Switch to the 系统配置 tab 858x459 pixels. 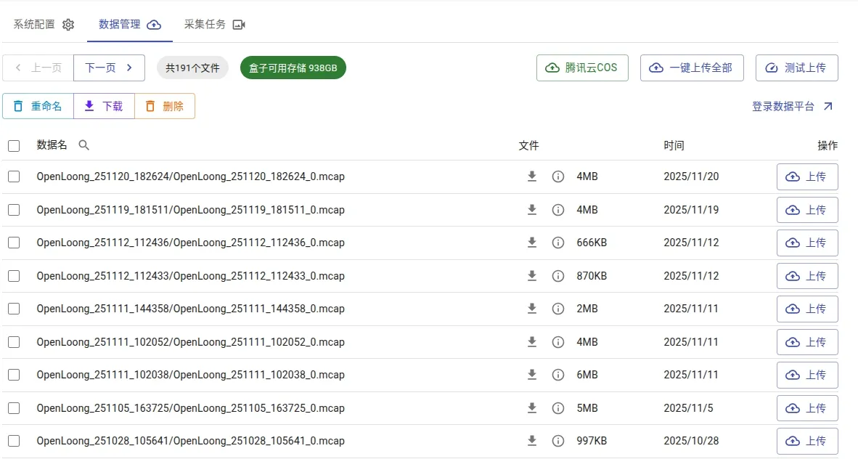[x=44, y=25]
